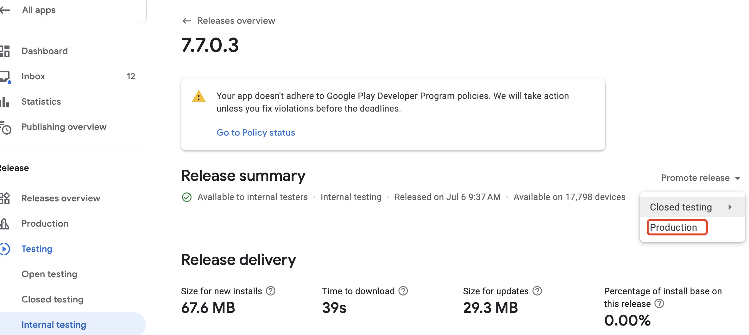The height and width of the screenshot is (335, 749).
Task: Click the 29.3 MB updates size value
Action: [x=490, y=308]
